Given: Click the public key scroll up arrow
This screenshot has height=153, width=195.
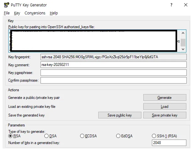Looking at the screenshot, I should pyautogui.click(x=183, y=33).
